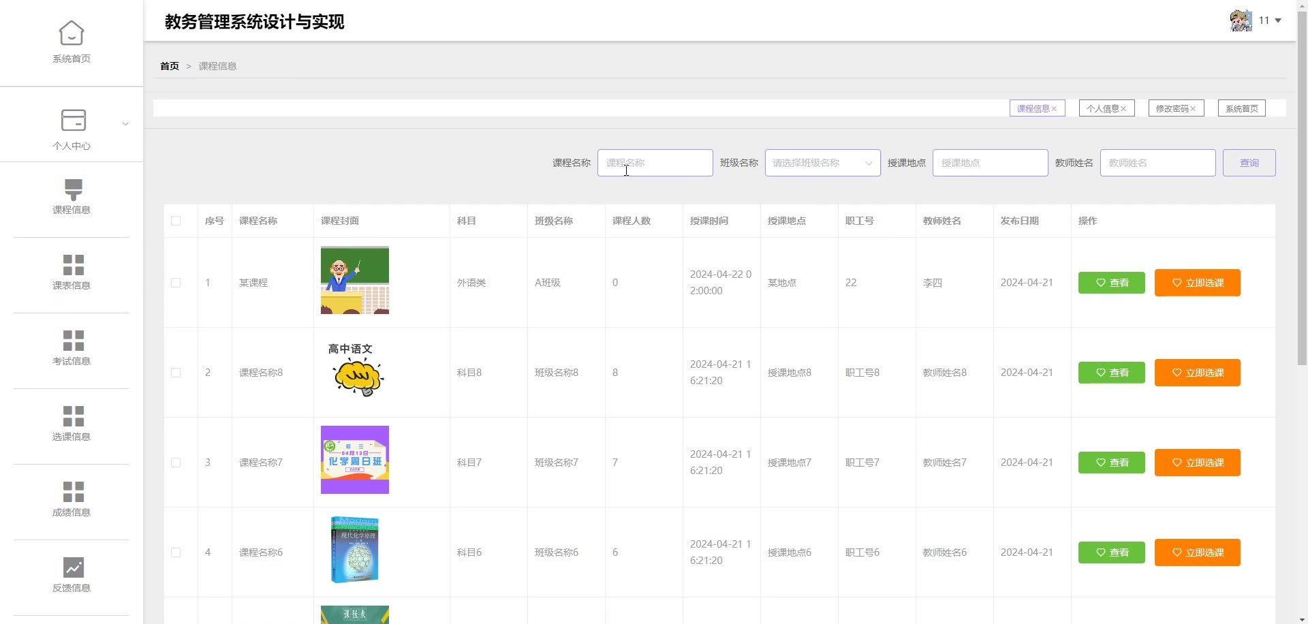Check the row 1 某课程 checkbox
Screen dimensions: 1308x624
(x=176, y=283)
